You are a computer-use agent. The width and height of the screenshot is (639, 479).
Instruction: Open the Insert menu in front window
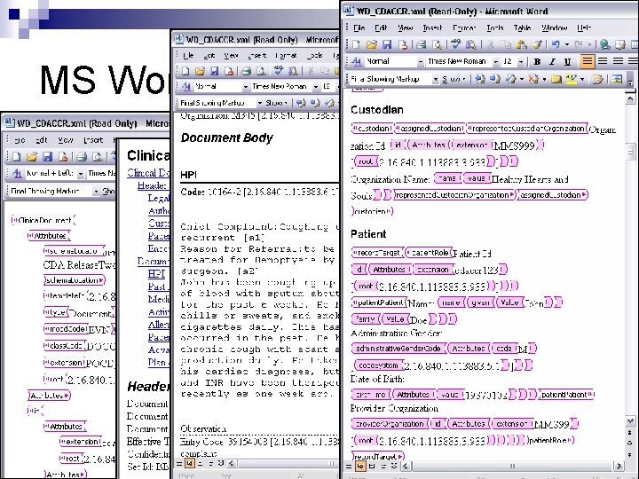pyautogui.click(x=432, y=27)
